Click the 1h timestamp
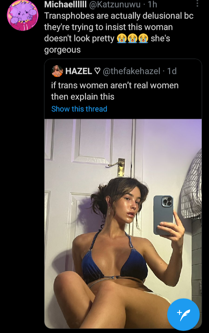This screenshot has width=209, height=333. point(152,4)
